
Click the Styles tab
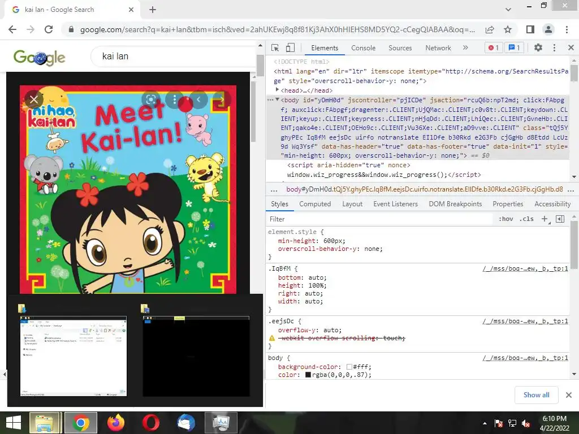(279, 204)
